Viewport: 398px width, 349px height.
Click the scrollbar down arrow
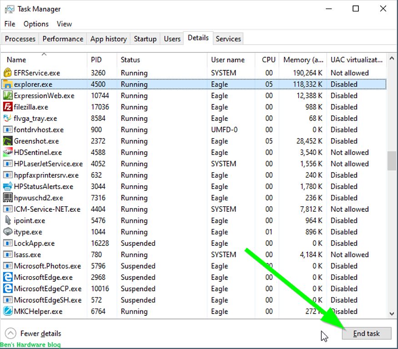click(x=392, y=314)
